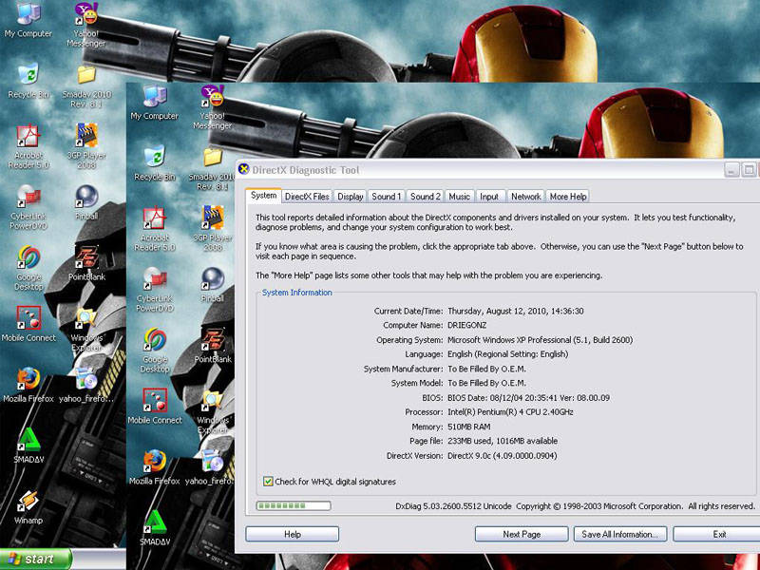Click the DxDiag 5.03.2600.5512 Unicode copyright text
Image resolution: width=760 pixels, height=570 pixels.
(x=576, y=506)
